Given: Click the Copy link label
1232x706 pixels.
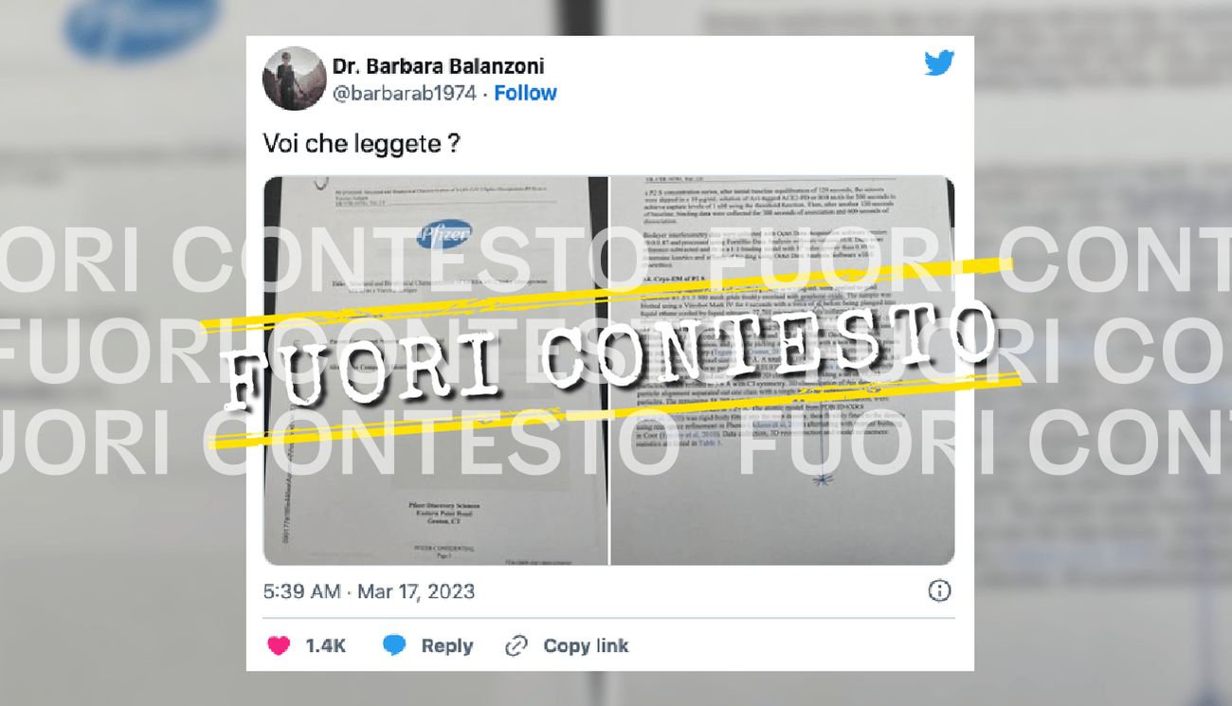Looking at the screenshot, I should click(586, 645).
